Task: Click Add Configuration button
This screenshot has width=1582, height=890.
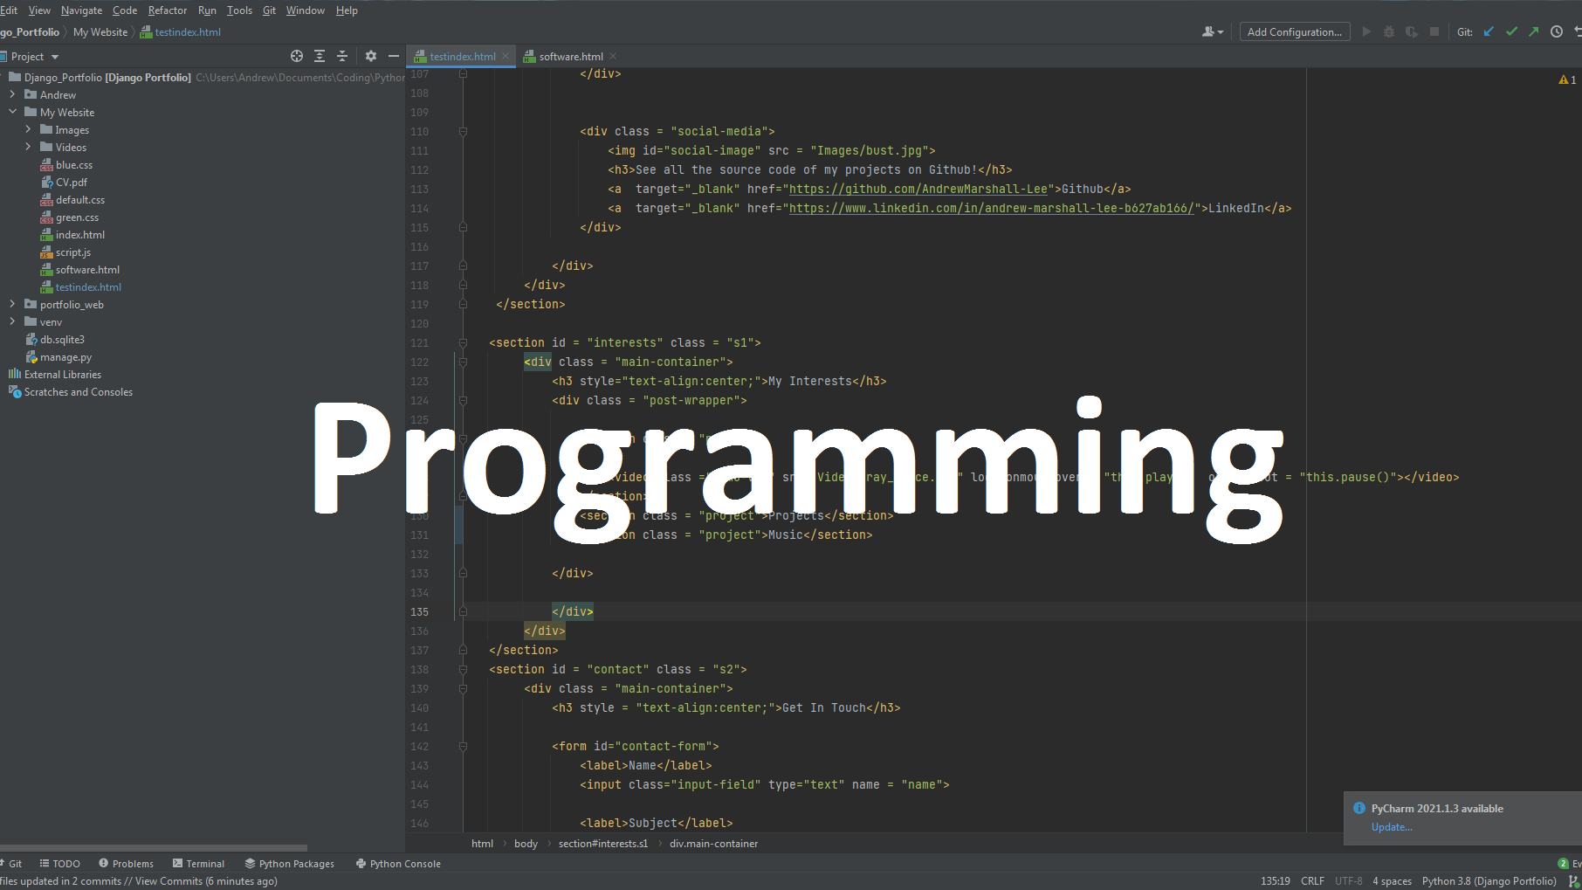Action: point(1295,31)
